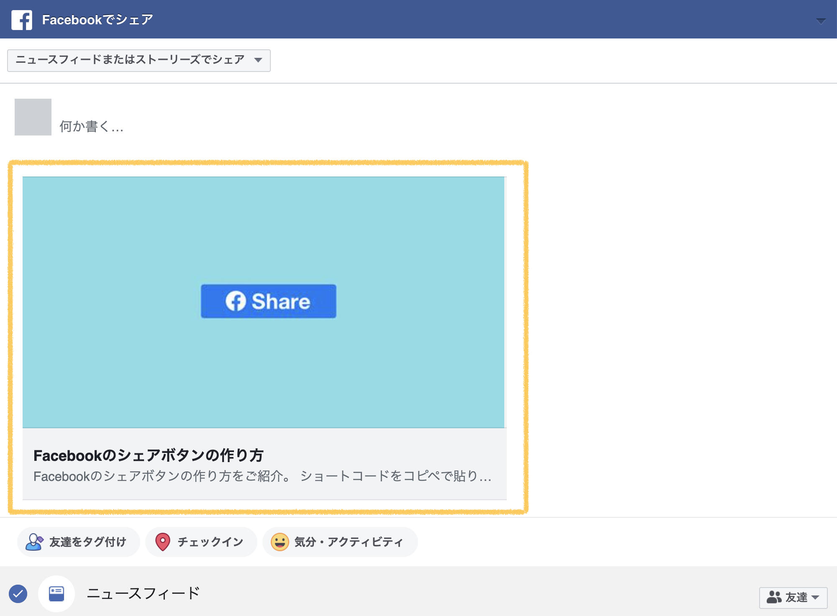Click the 気分・アクティビティ button

tap(340, 542)
